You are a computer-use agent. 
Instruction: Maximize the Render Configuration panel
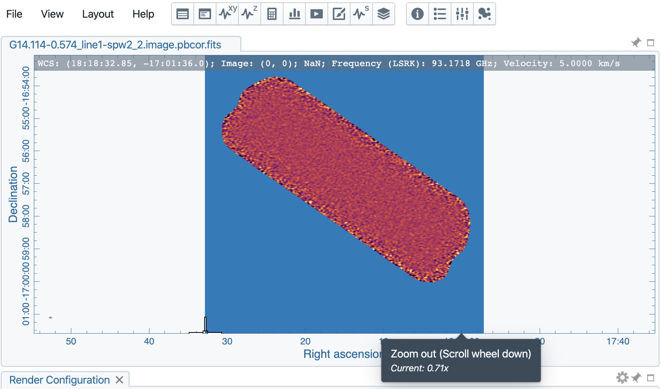[x=651, y=378]
